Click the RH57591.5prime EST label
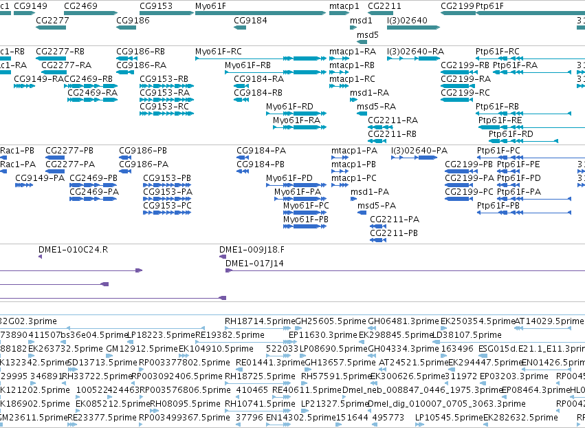The width and height of the screenshot is (585, 428). [x=337, y=376]
